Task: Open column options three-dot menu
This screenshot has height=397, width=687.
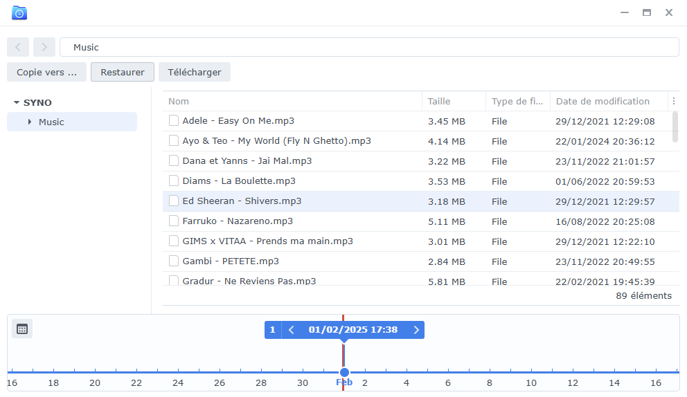Action: click(673, 101)
